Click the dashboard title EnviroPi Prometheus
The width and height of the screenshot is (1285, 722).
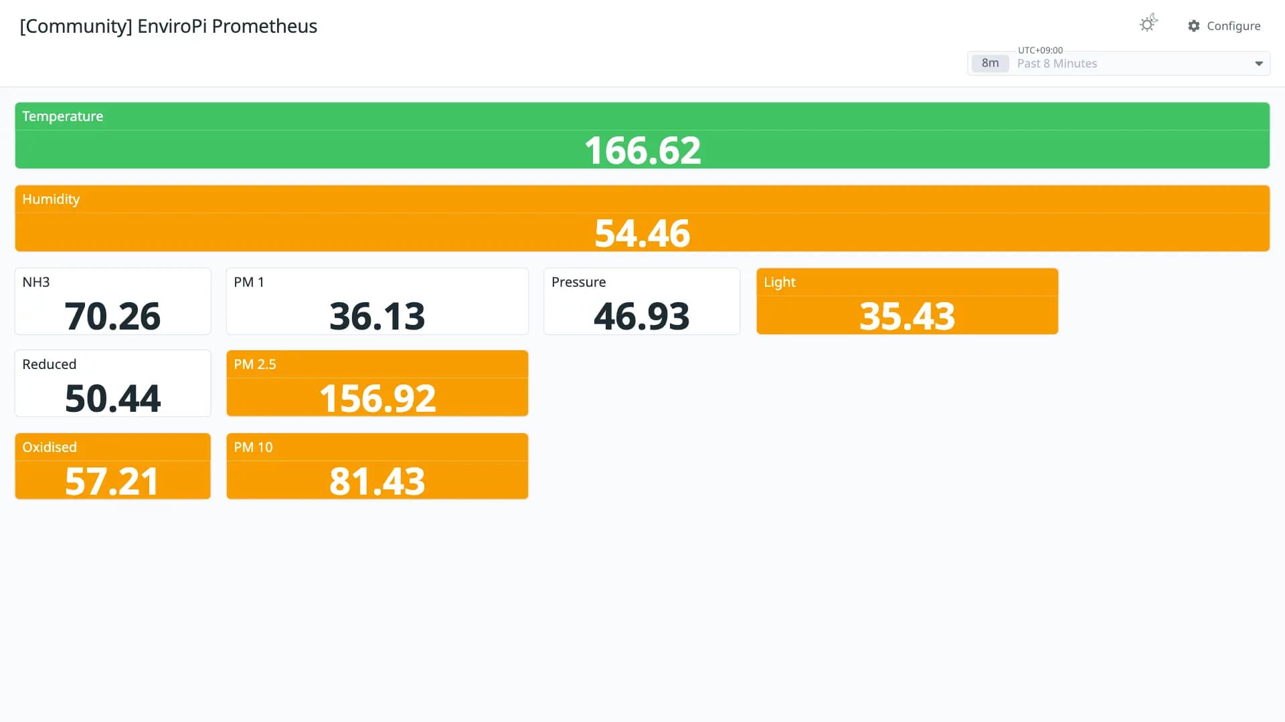point(227,26)
